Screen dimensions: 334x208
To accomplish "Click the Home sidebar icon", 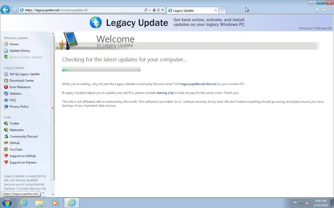I will 6,44.
